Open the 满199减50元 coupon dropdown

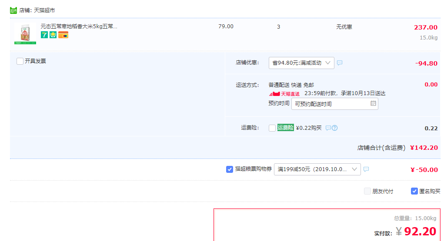coord(317,169)
